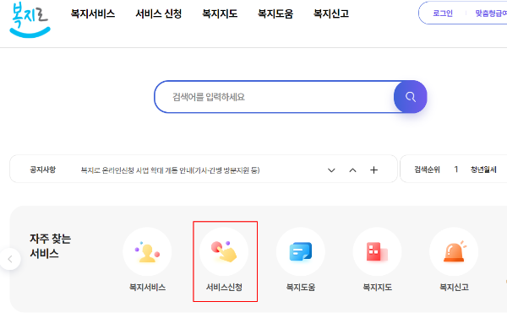Screen dimensions: 507x334
Task: Click the magnifier search button
Action: coord(411,97)
